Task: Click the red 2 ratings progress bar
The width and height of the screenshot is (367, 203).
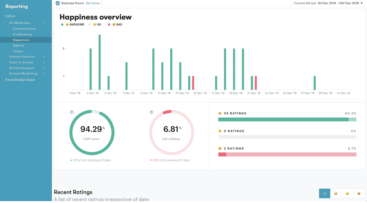Action: click(x=287, y=154)
